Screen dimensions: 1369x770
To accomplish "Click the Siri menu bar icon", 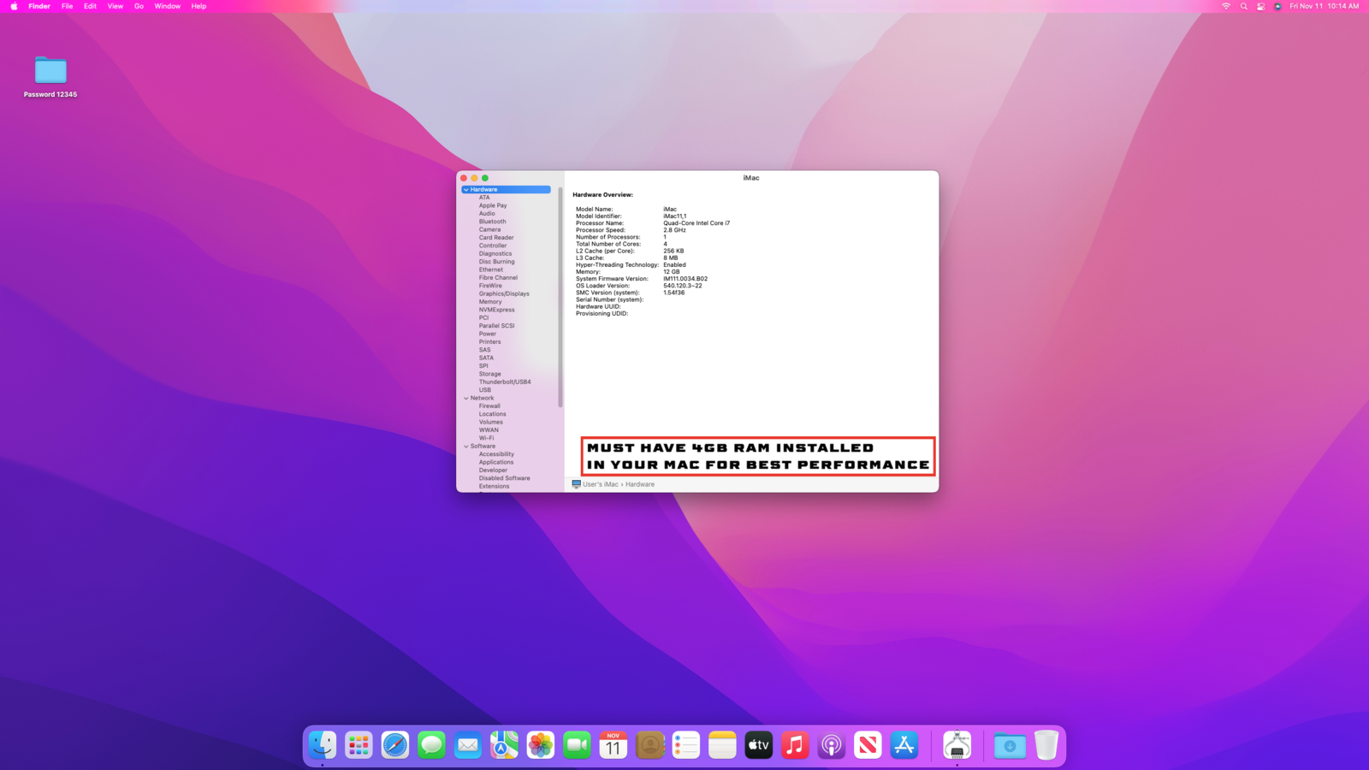I will (x=1278, y=6).
